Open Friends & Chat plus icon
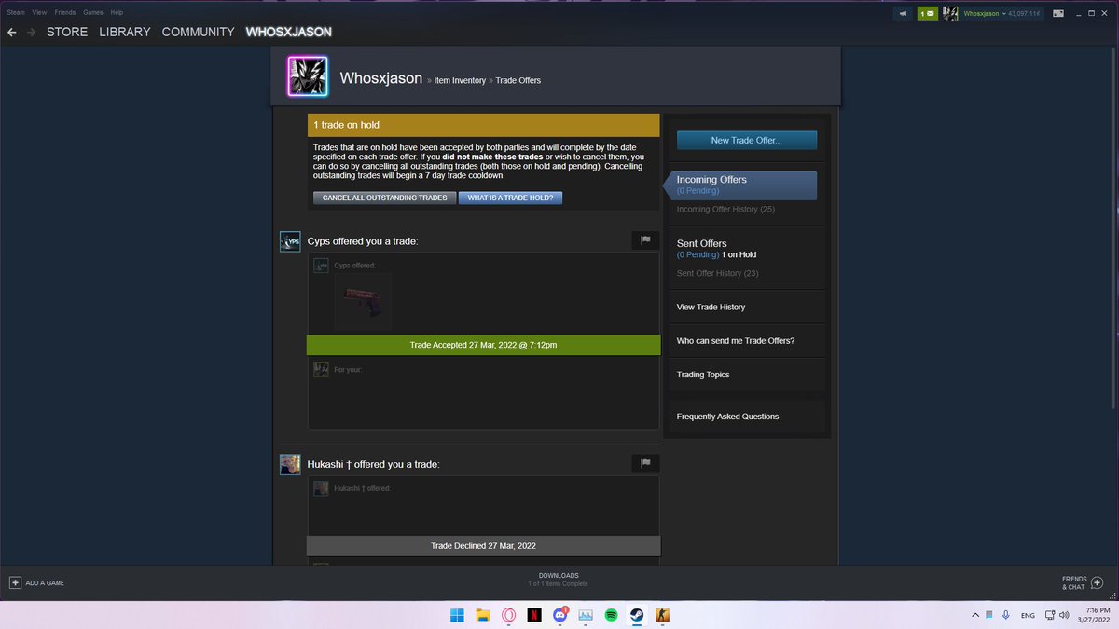The width and height of the screenshot is (1119, 629). 1097,582
